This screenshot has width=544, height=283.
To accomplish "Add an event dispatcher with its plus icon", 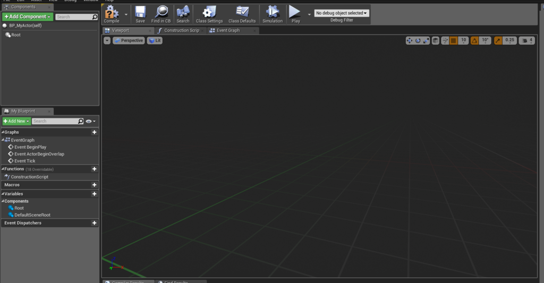I will pos(95,223).
